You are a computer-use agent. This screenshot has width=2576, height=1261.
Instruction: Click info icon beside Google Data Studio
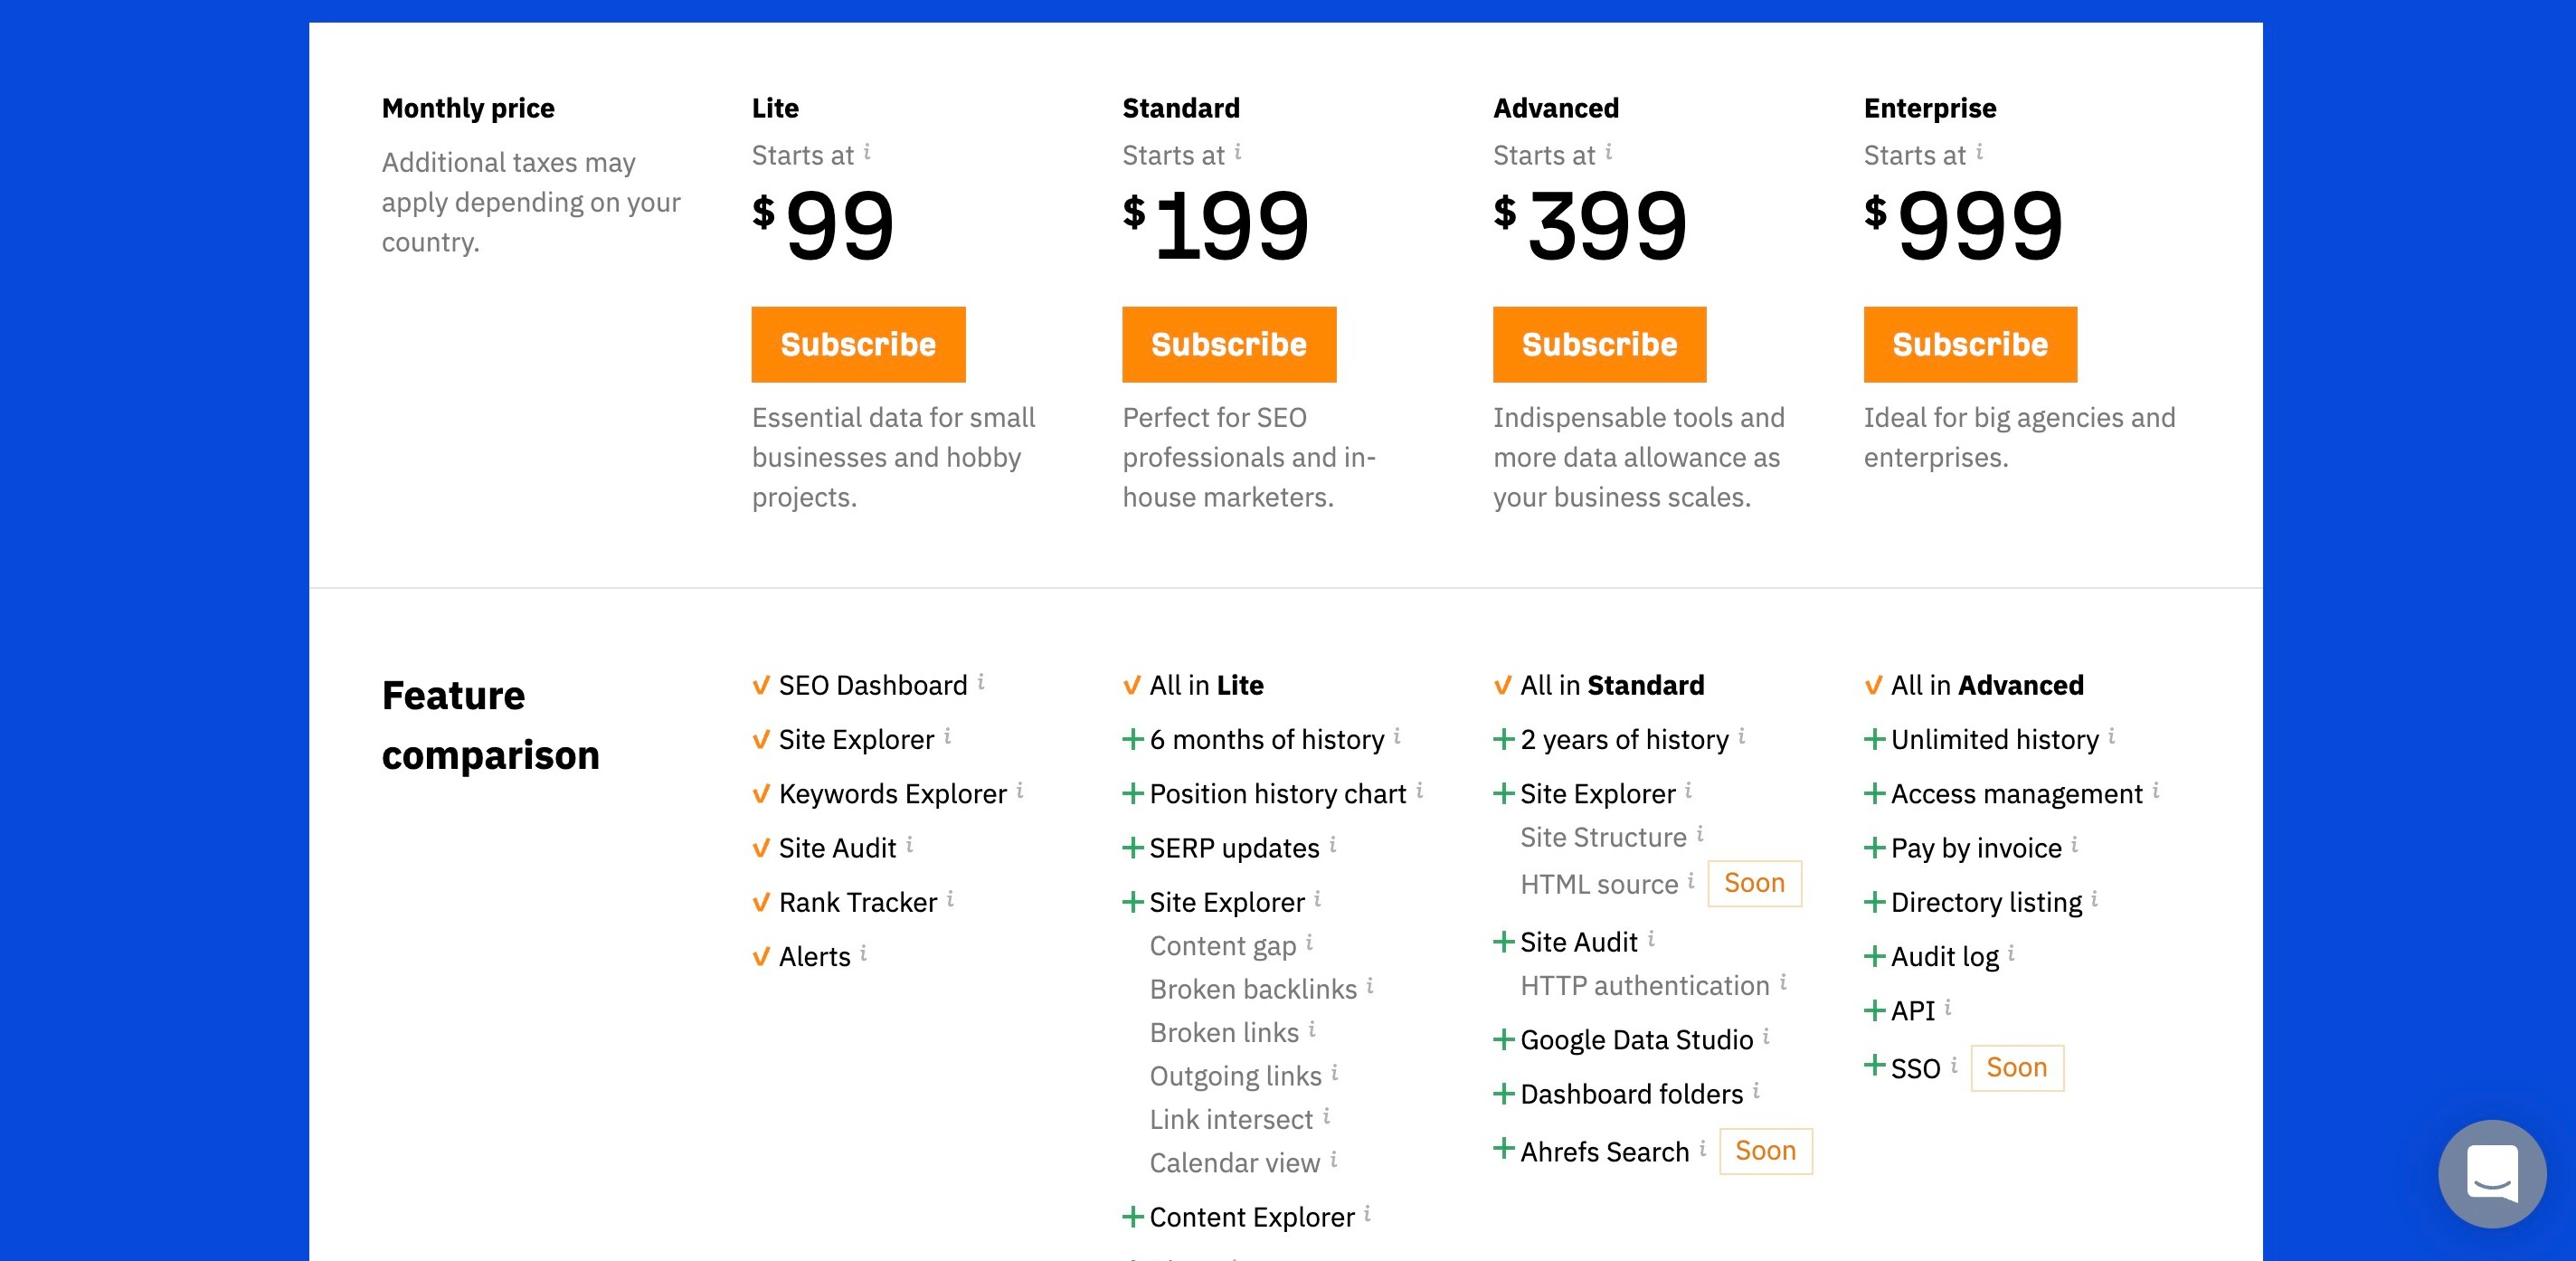tap(1766, 1036)
